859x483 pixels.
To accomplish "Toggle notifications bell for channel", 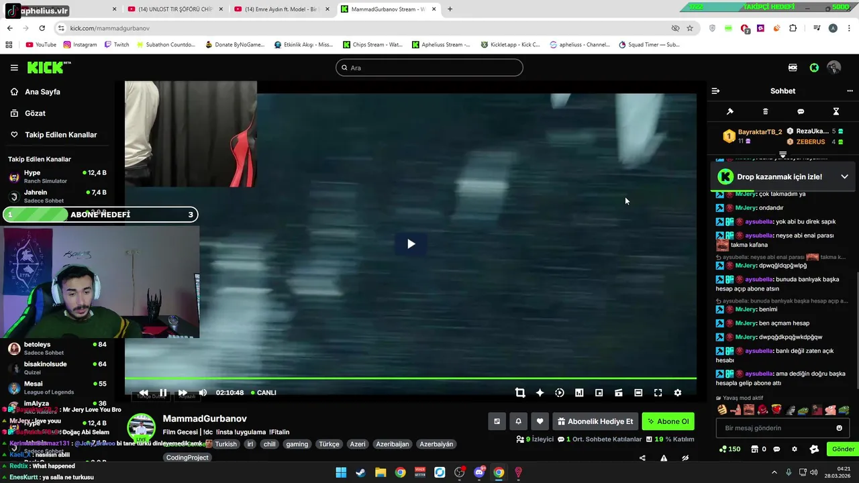I will tap(518, 421).
